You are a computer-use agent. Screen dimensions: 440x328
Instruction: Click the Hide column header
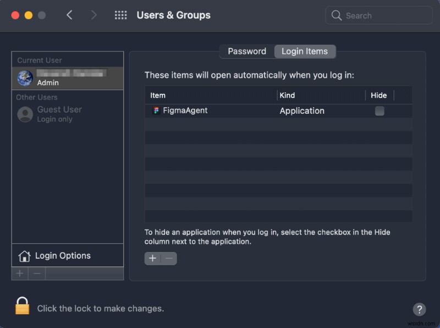point(379,95)
